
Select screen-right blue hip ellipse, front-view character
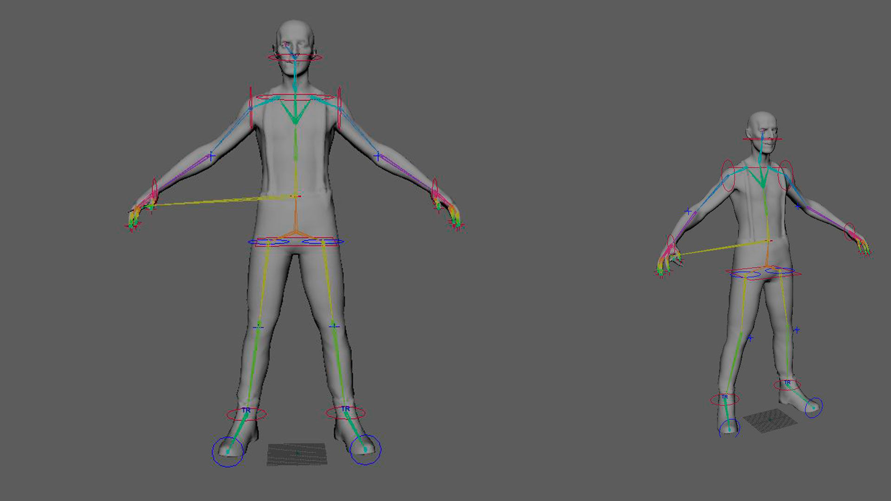click(x=323, y=242)
